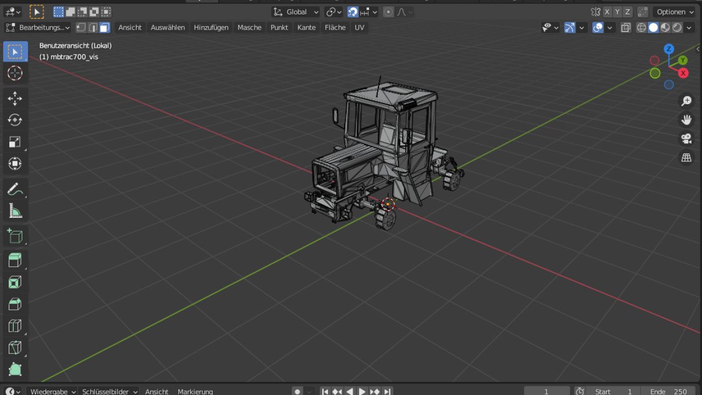Pick the Rotate tool
702x395 pixels.
tap(15, 120)
